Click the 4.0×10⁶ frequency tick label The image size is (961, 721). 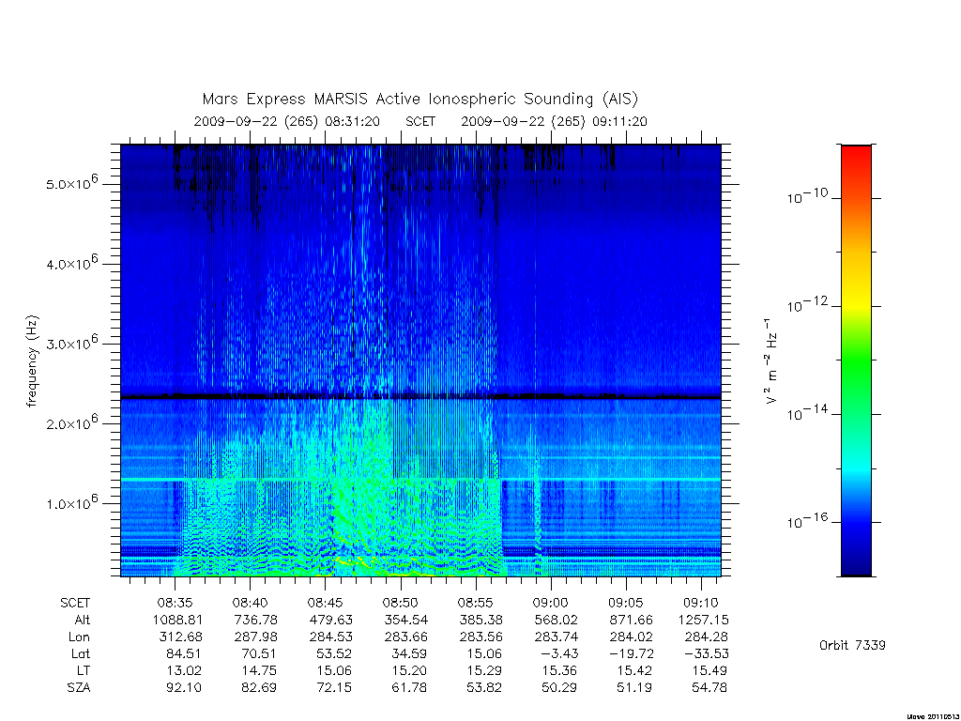click(71, 263)
